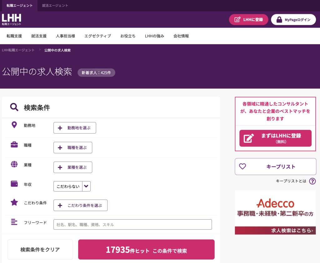Click まずはLHHに登録 (無料) button
The image size is (320, 263).
pos(275,138)
